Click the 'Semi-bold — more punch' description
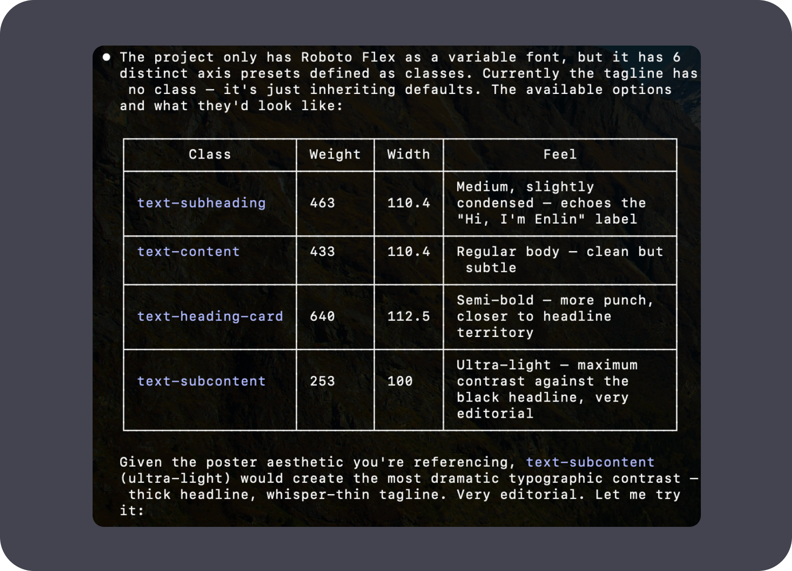Image resolution: width=792 pixels, height=571 pixels. click(556, 317)
